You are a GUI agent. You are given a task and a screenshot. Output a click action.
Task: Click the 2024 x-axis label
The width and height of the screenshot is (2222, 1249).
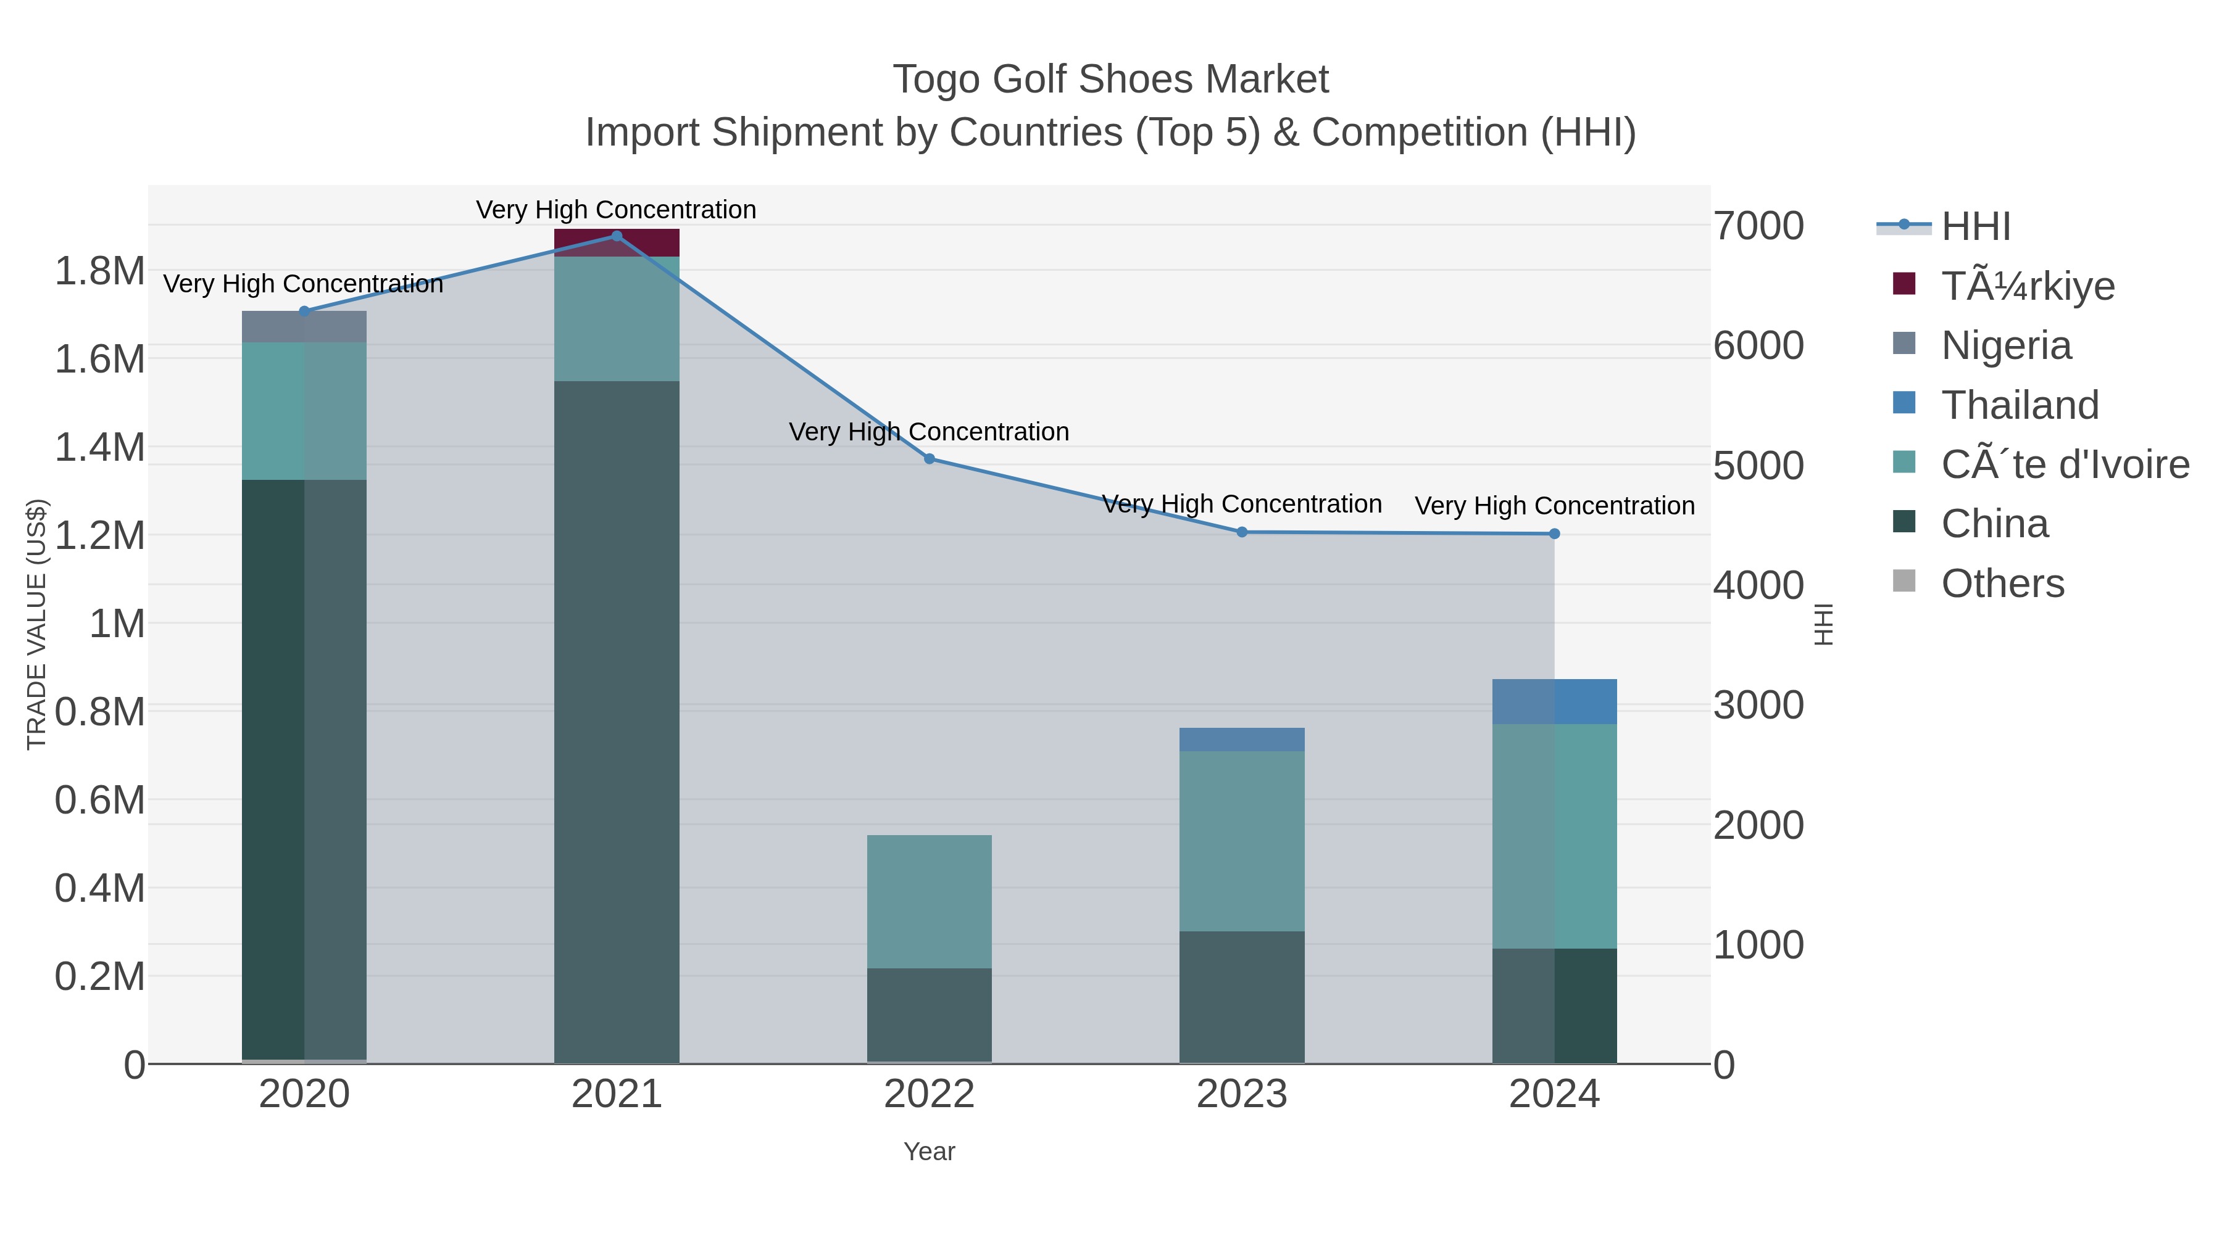[1554, 1095]
